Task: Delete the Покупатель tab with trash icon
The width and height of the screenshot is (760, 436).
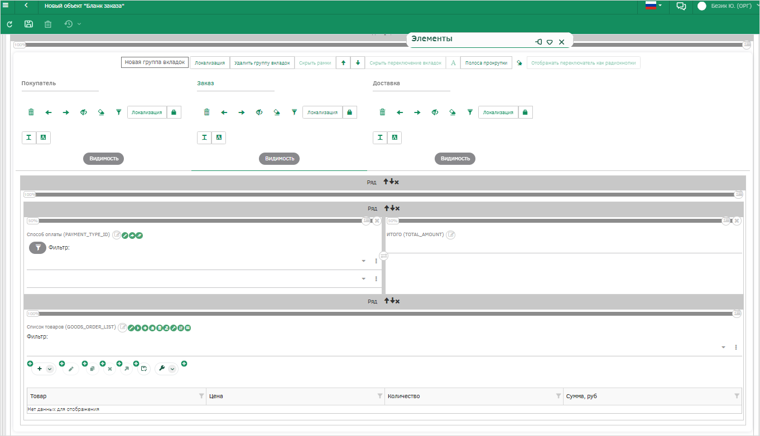Action: click(x=31, y=112)
